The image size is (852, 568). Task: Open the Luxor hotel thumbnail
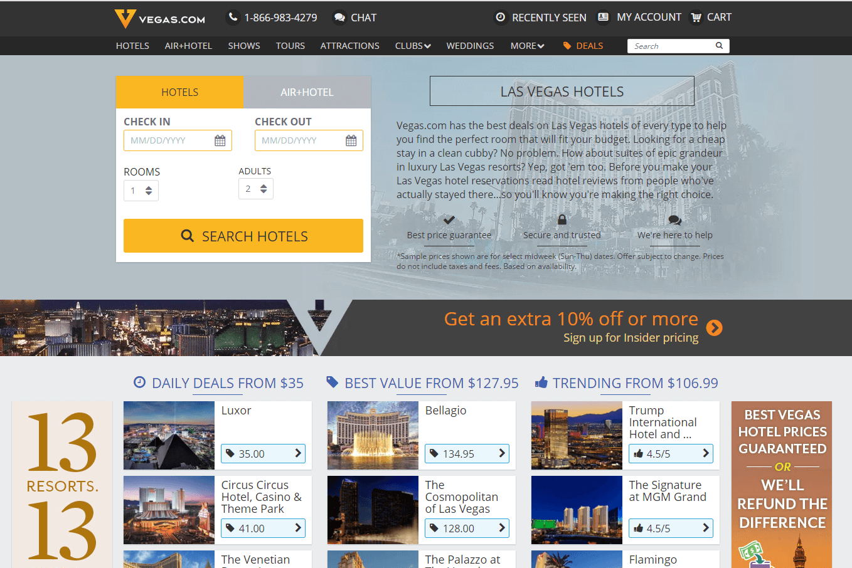tap(169, 435)
